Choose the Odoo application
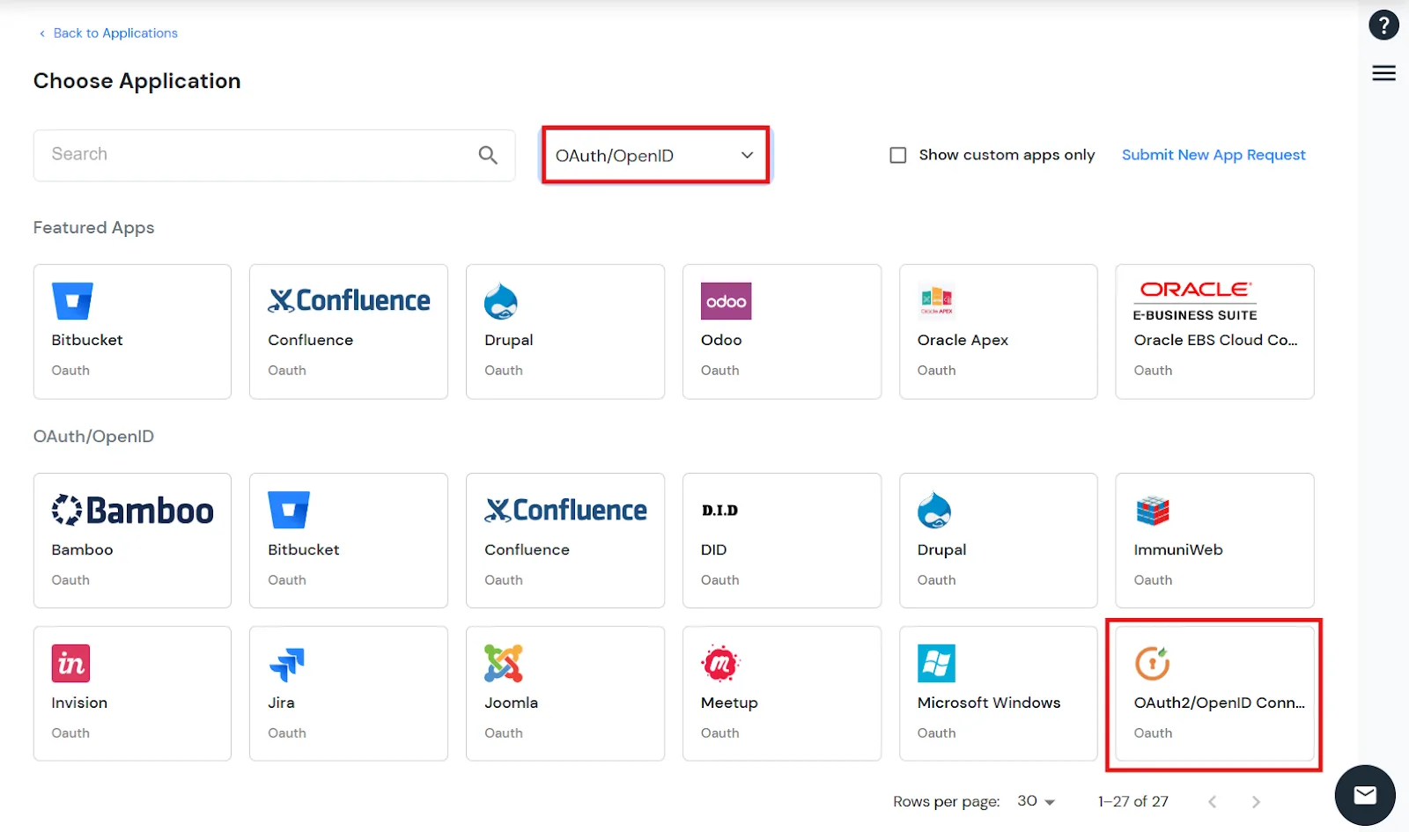The image size is (1409, 832). point(781,330)
